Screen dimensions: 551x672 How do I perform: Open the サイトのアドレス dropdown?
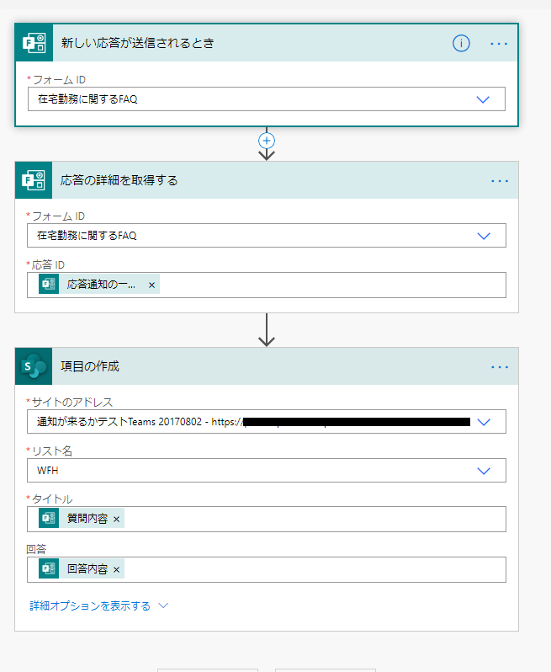[x=484, y=422]
